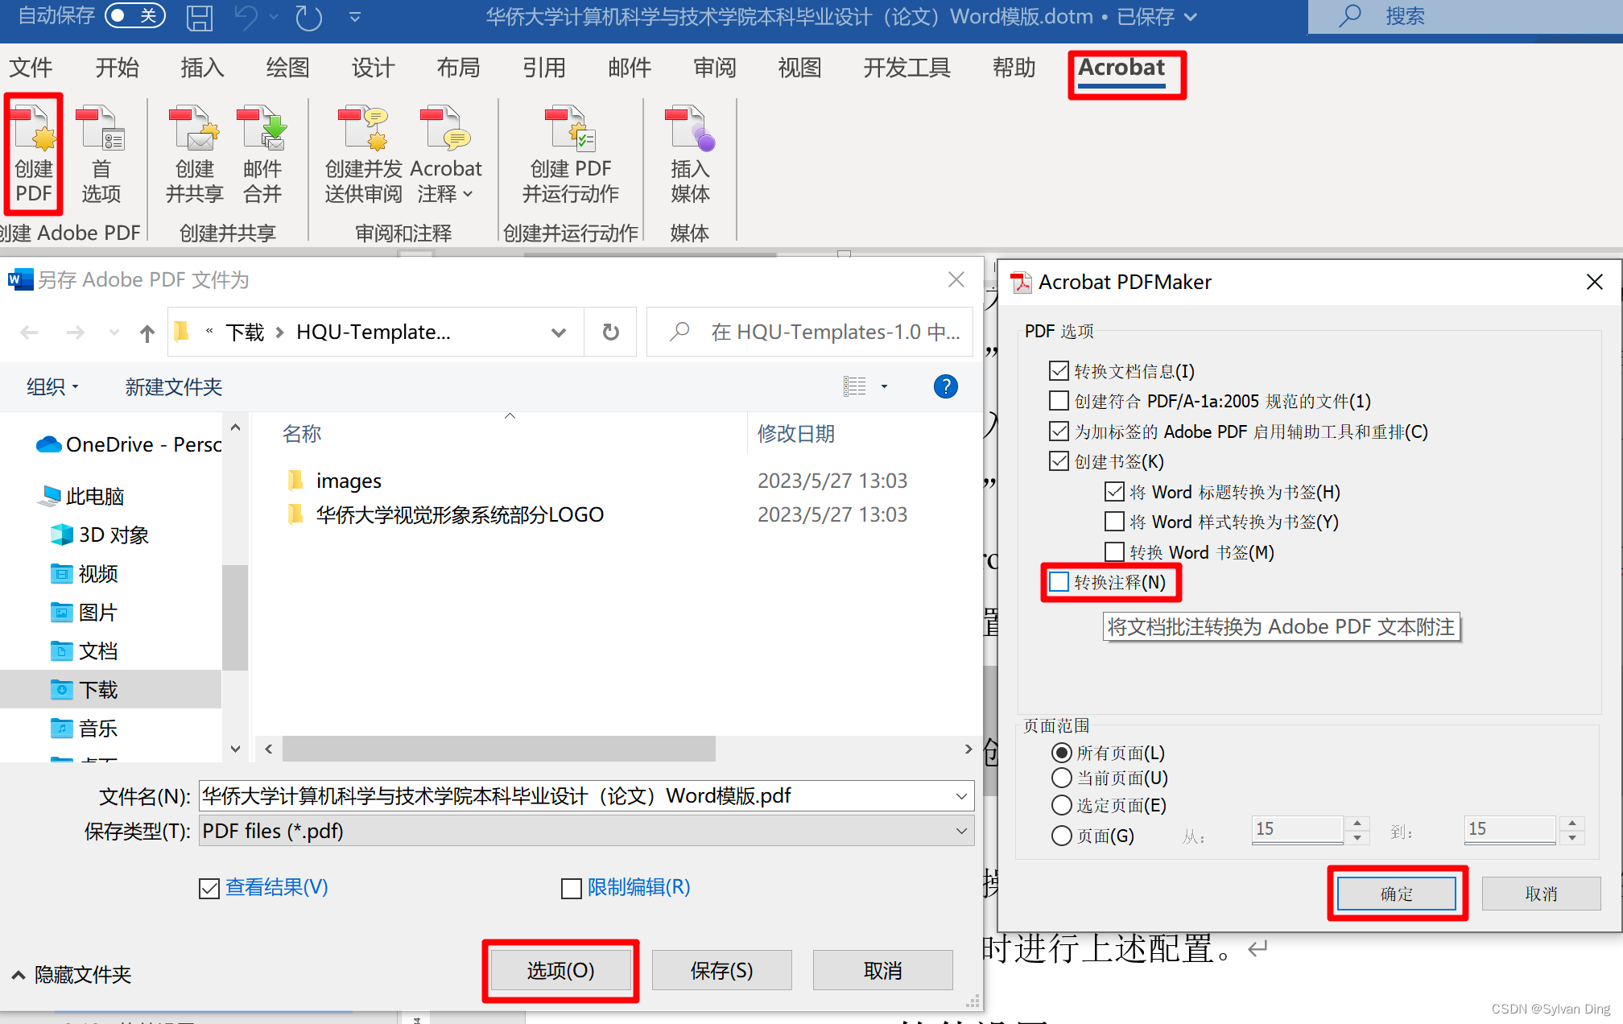This screenshot has width=1623, height=1024.
Task: Click the Save icon in title bar
Action: (x=199, y=17)
